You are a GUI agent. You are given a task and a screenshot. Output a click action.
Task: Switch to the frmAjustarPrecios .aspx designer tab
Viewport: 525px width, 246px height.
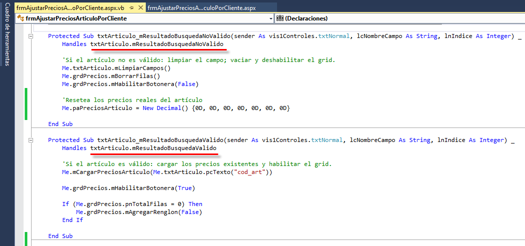coord(201,8)
